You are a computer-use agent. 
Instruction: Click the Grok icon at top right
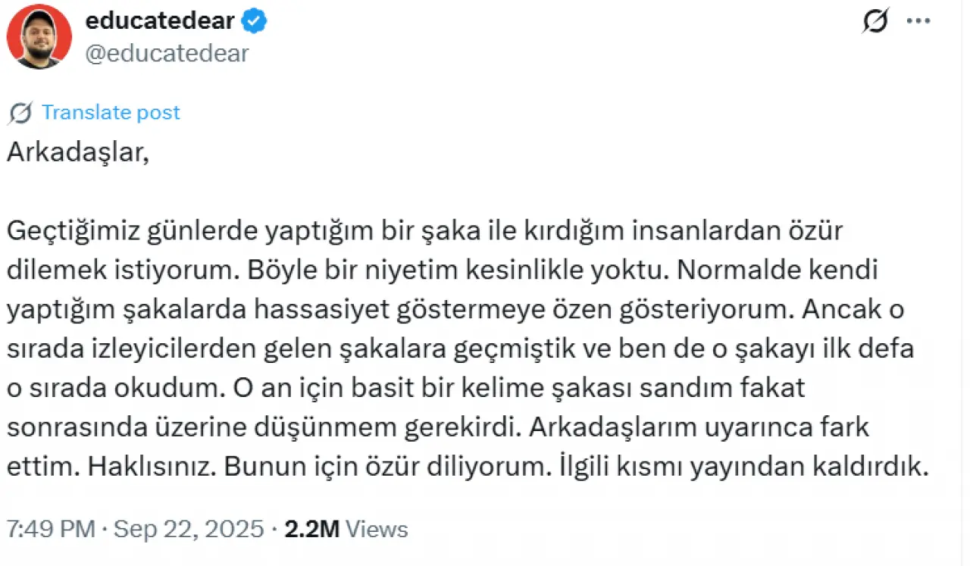[875, 22]
